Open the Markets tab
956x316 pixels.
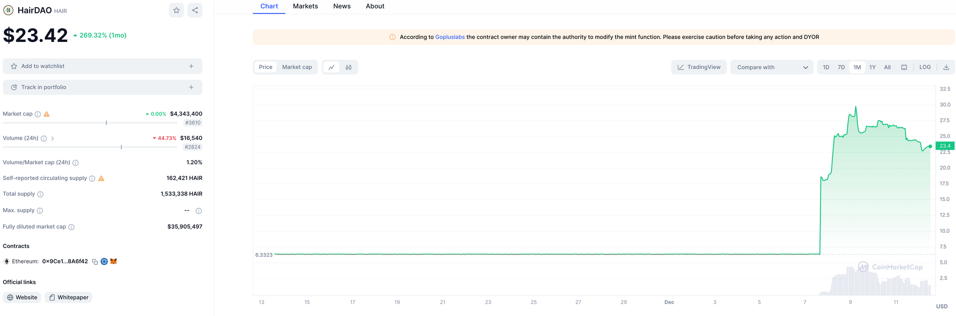305,6
